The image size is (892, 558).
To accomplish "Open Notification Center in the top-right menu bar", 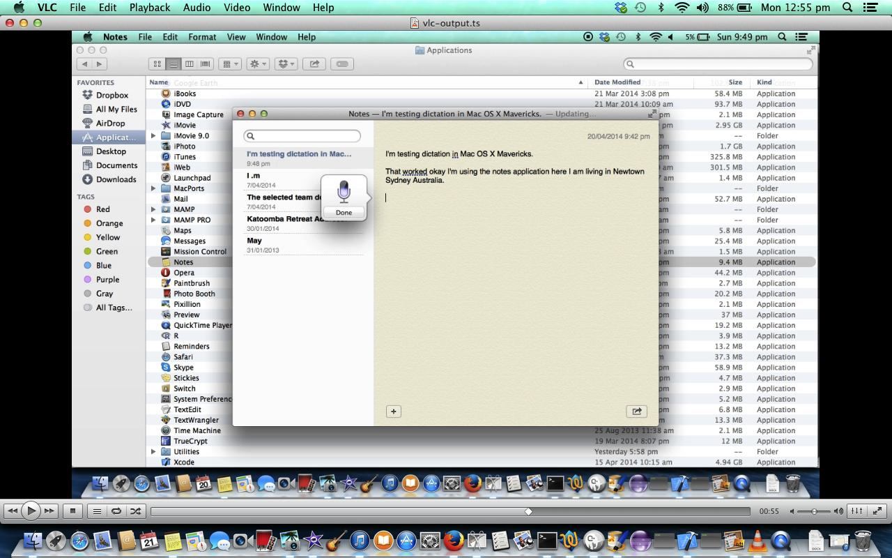I will [x=870, y=7].
